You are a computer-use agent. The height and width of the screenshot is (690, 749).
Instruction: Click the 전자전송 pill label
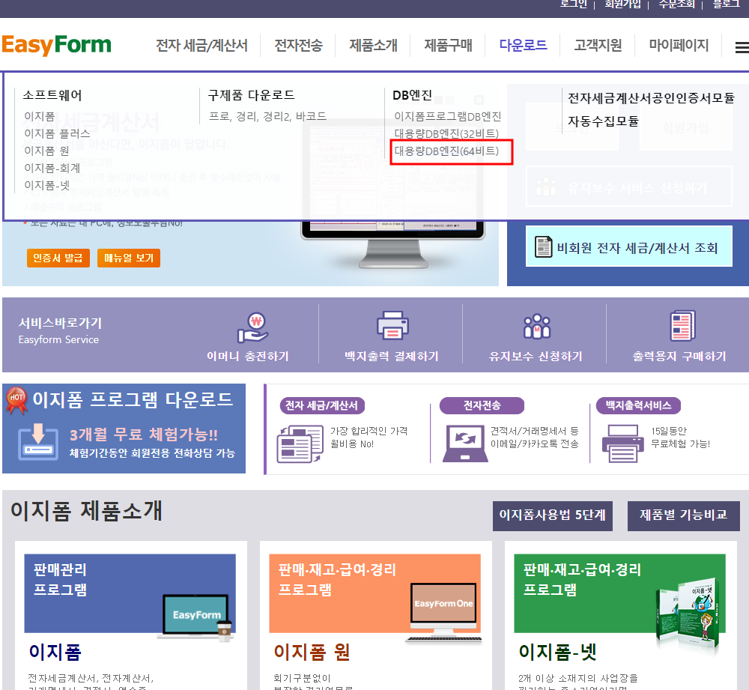(x=482, y=406)
